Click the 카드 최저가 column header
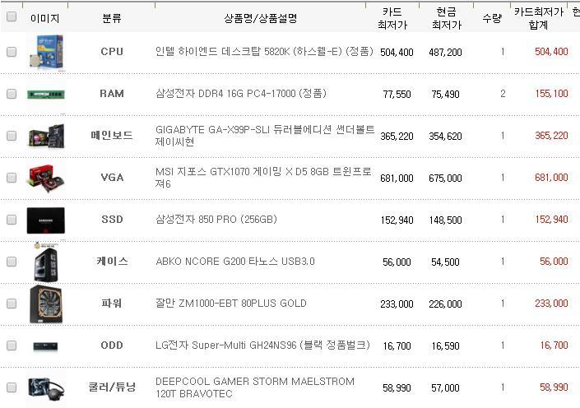The image size is (580, 408). [x=392, y=18]
